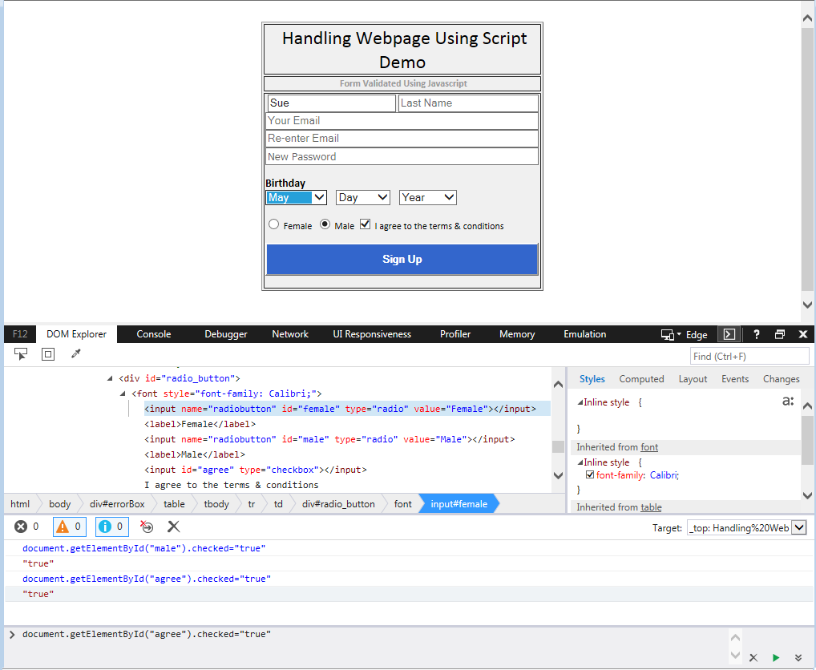Screen dimensions: 816x670
Task: Select div#errorBox in the breadcrumb
Action: click(117, 503)
